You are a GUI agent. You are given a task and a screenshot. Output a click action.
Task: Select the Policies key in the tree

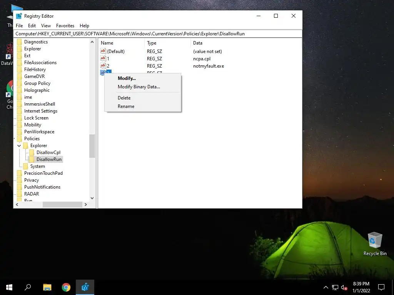click(x=32, y=138)
